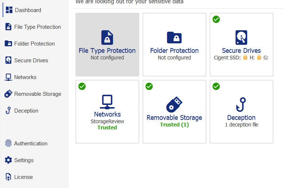Click the Removable Storage USB sidebar icon
Screen dimensions: 284x188
(8, 94)
